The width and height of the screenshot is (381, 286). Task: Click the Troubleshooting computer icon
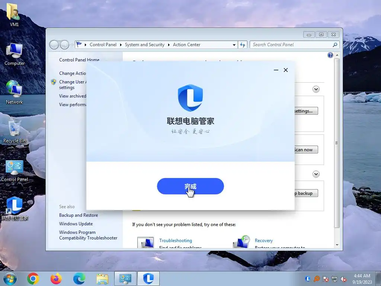point(145,242)
